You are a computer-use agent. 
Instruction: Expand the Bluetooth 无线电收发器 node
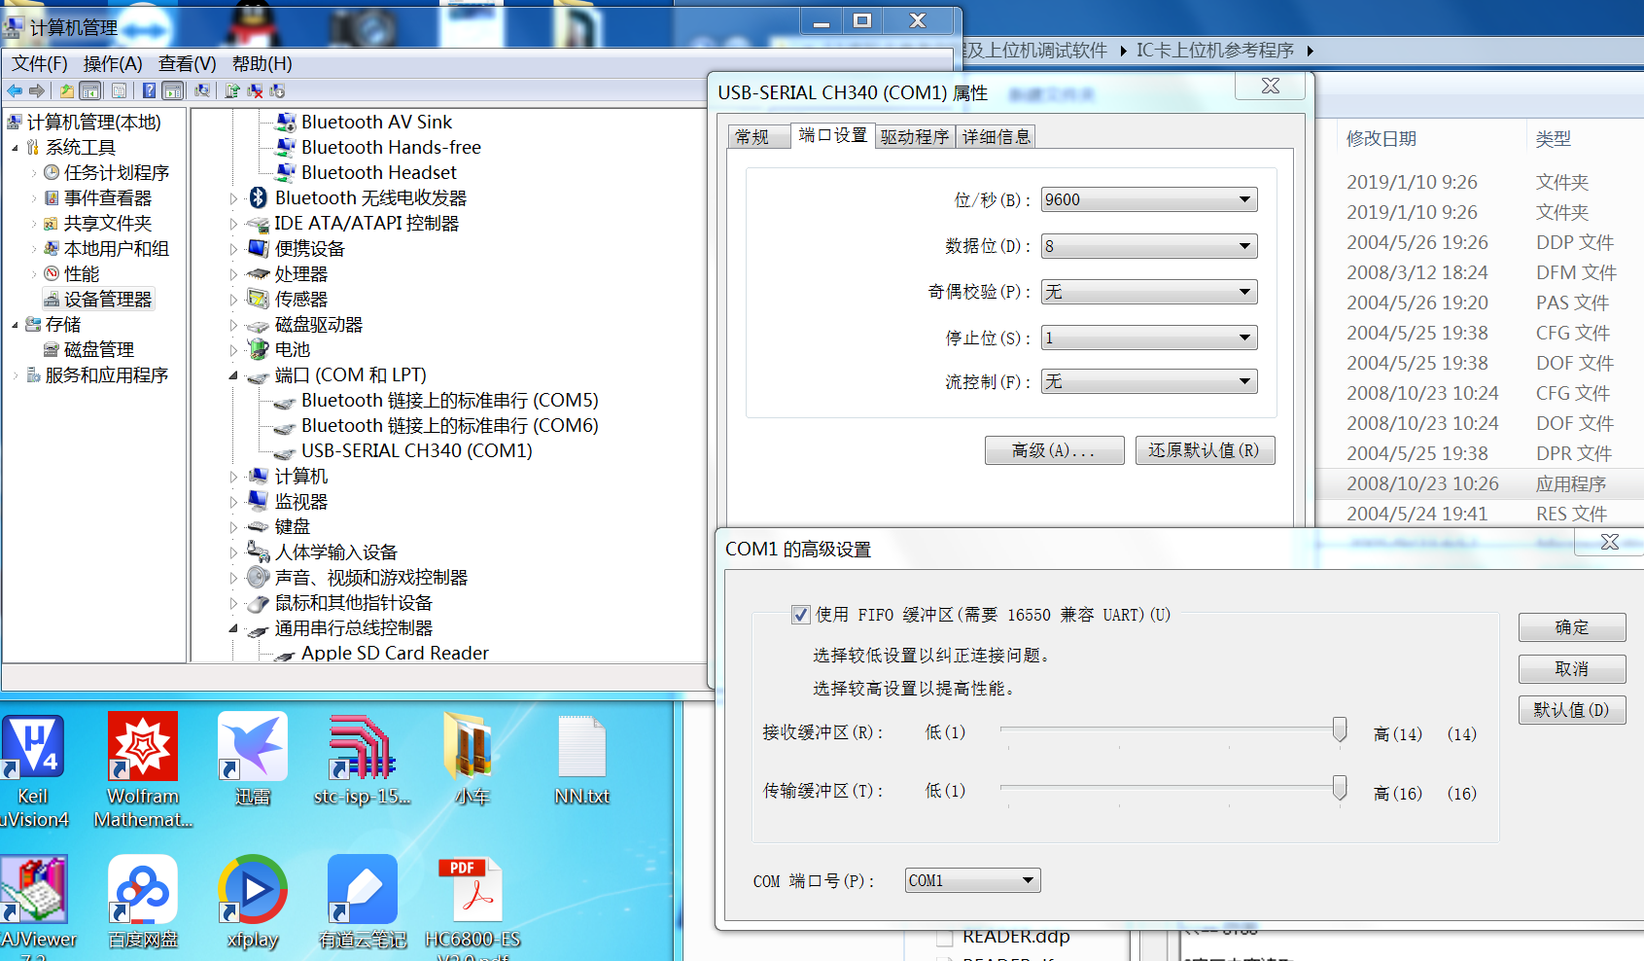tap(233, 197)
